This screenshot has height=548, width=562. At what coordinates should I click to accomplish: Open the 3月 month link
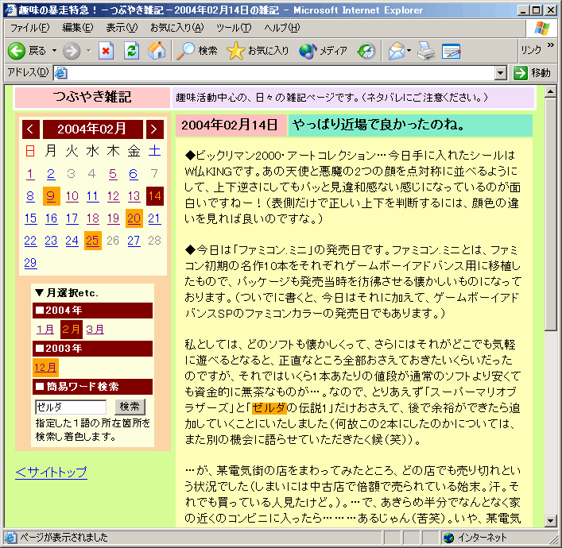click(95, 329)
